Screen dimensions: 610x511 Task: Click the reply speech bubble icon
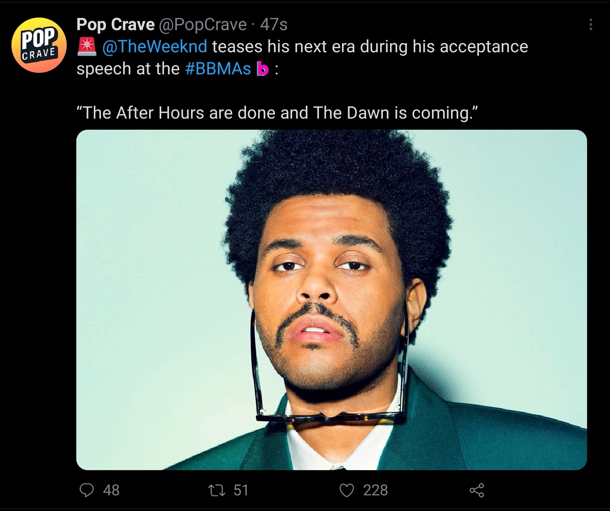(87, 490)
